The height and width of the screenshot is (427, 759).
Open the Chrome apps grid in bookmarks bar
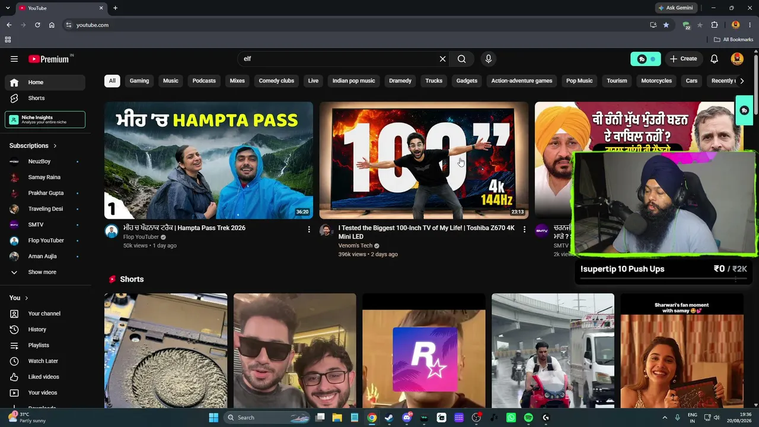point(8,40)
